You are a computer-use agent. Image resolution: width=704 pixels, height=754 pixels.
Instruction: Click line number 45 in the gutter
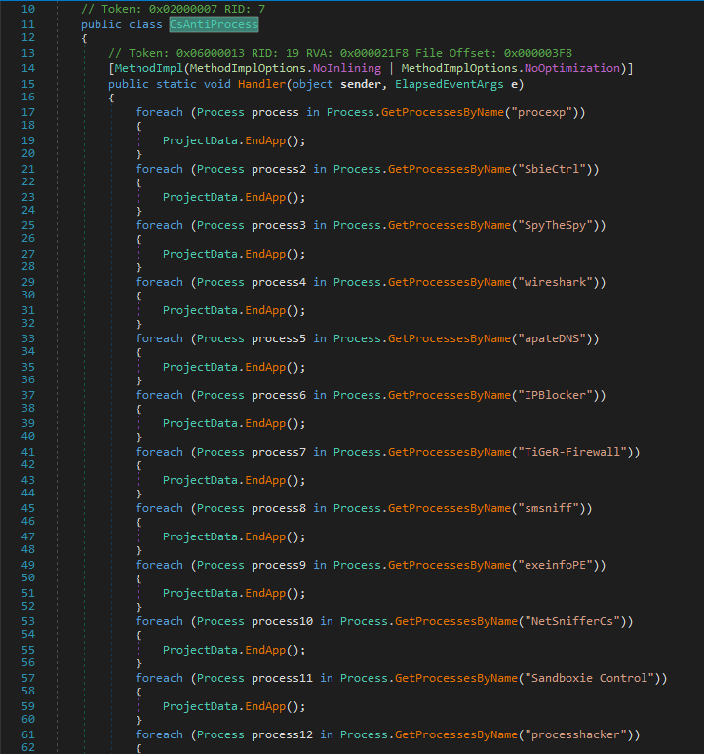(26, 508)
